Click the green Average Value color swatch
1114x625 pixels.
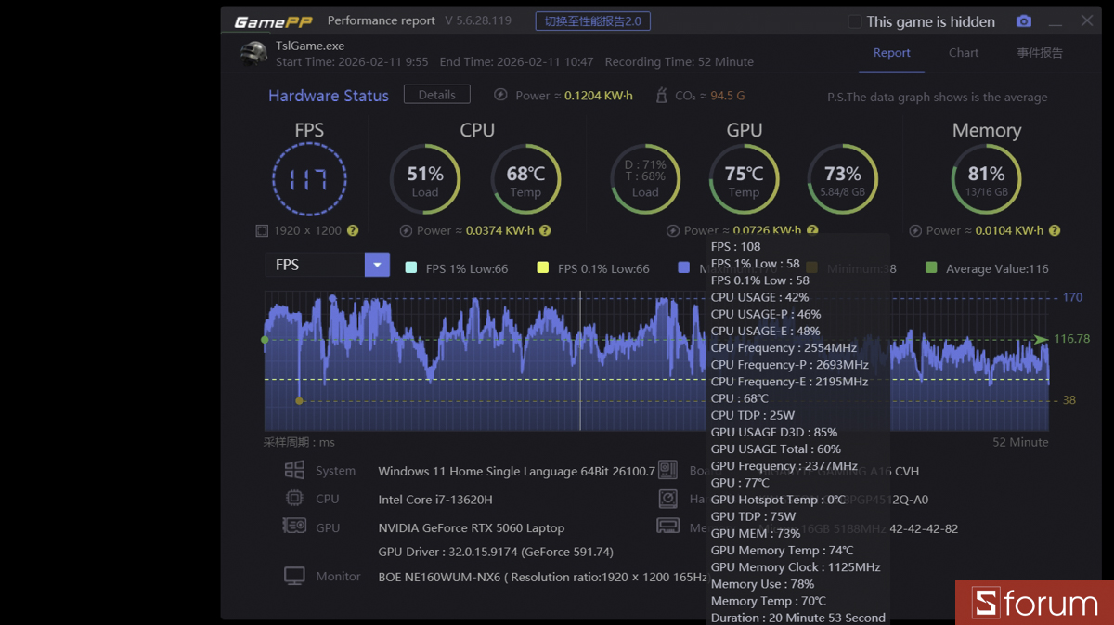[930, 268]
